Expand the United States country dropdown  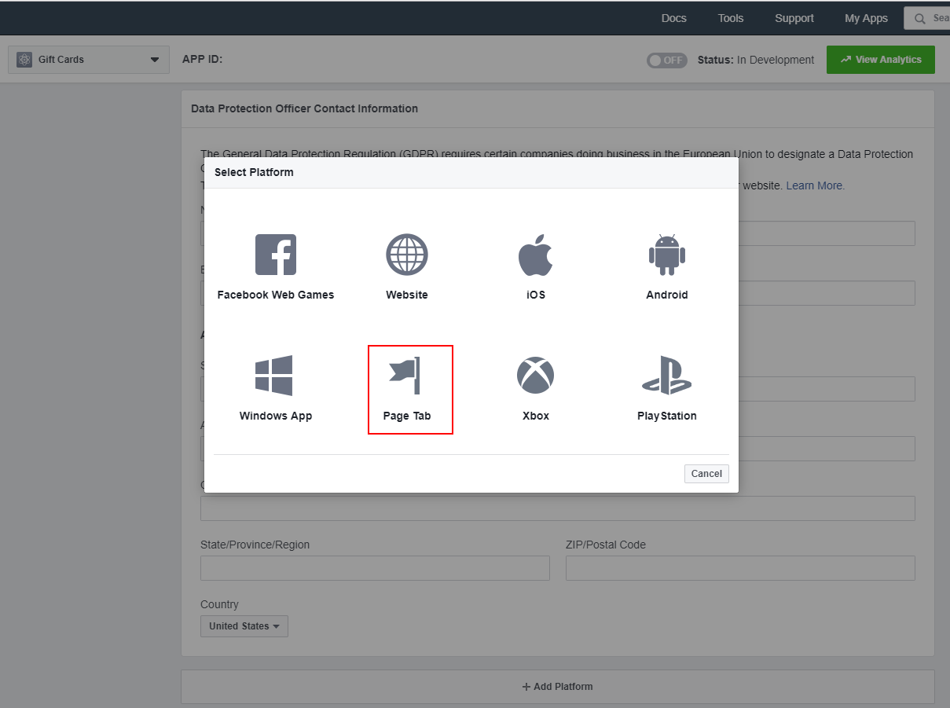click(244, 626)
